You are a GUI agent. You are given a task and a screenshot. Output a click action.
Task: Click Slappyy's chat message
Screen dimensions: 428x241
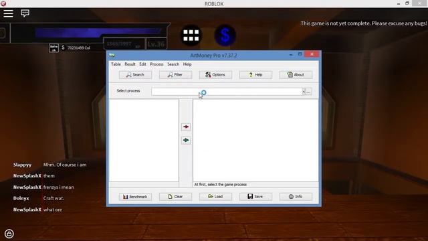point(65,165)
